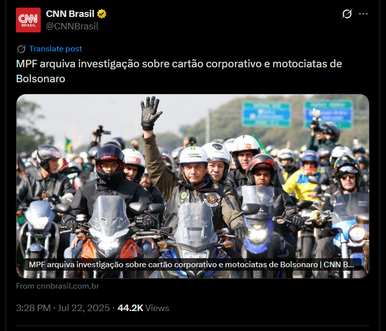Click the 3:28 PM Jul 22, 2025 timestamp

(63, 308)
